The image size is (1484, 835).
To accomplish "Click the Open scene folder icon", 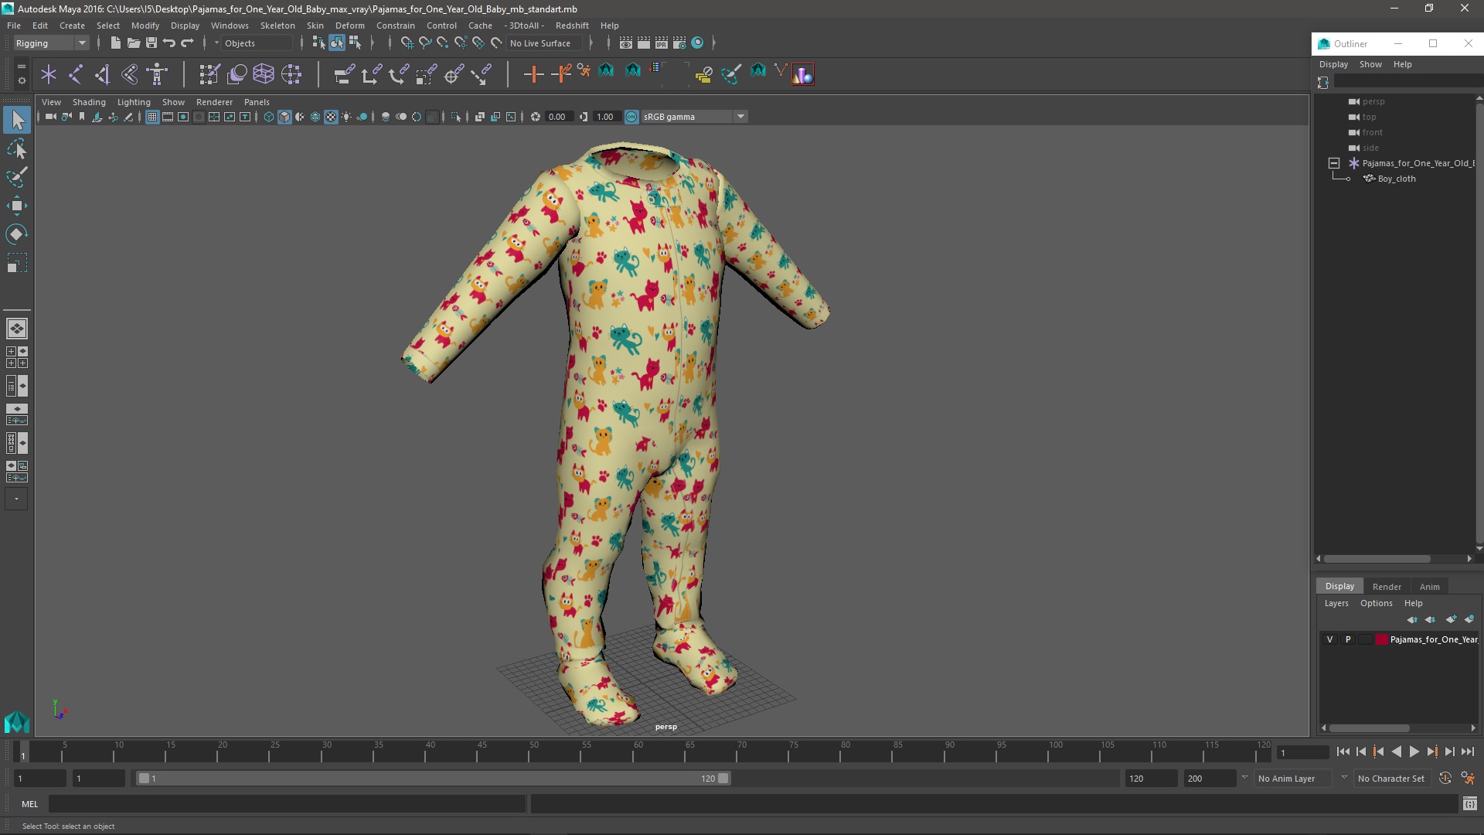I will (x=133, y=43).
